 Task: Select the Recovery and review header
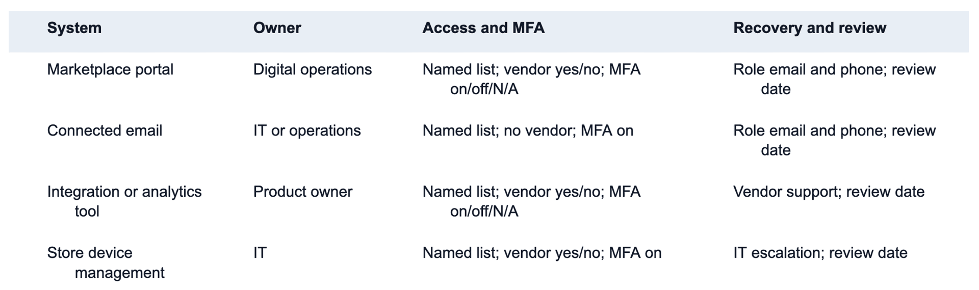[x=810, y=28]
